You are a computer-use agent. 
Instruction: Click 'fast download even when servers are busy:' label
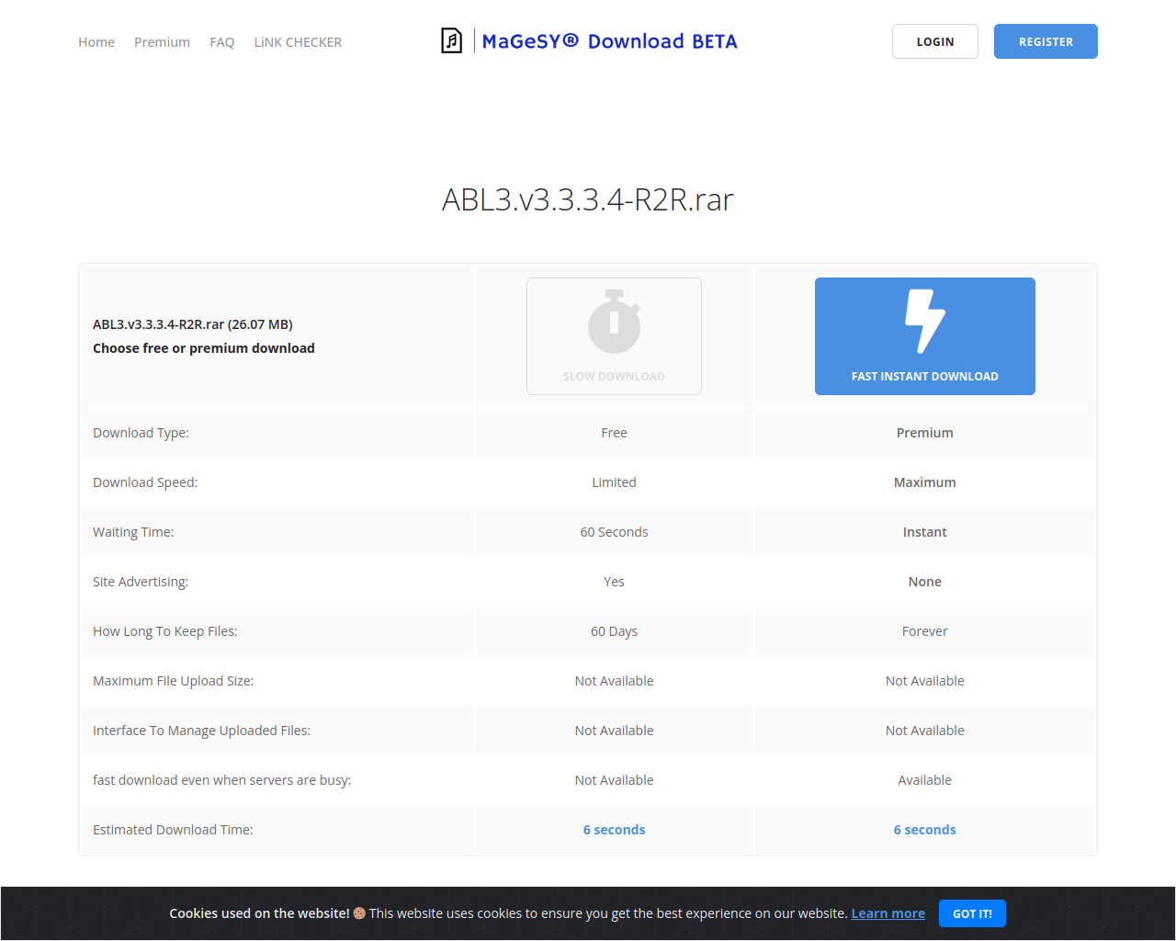(x=222, y=780)
